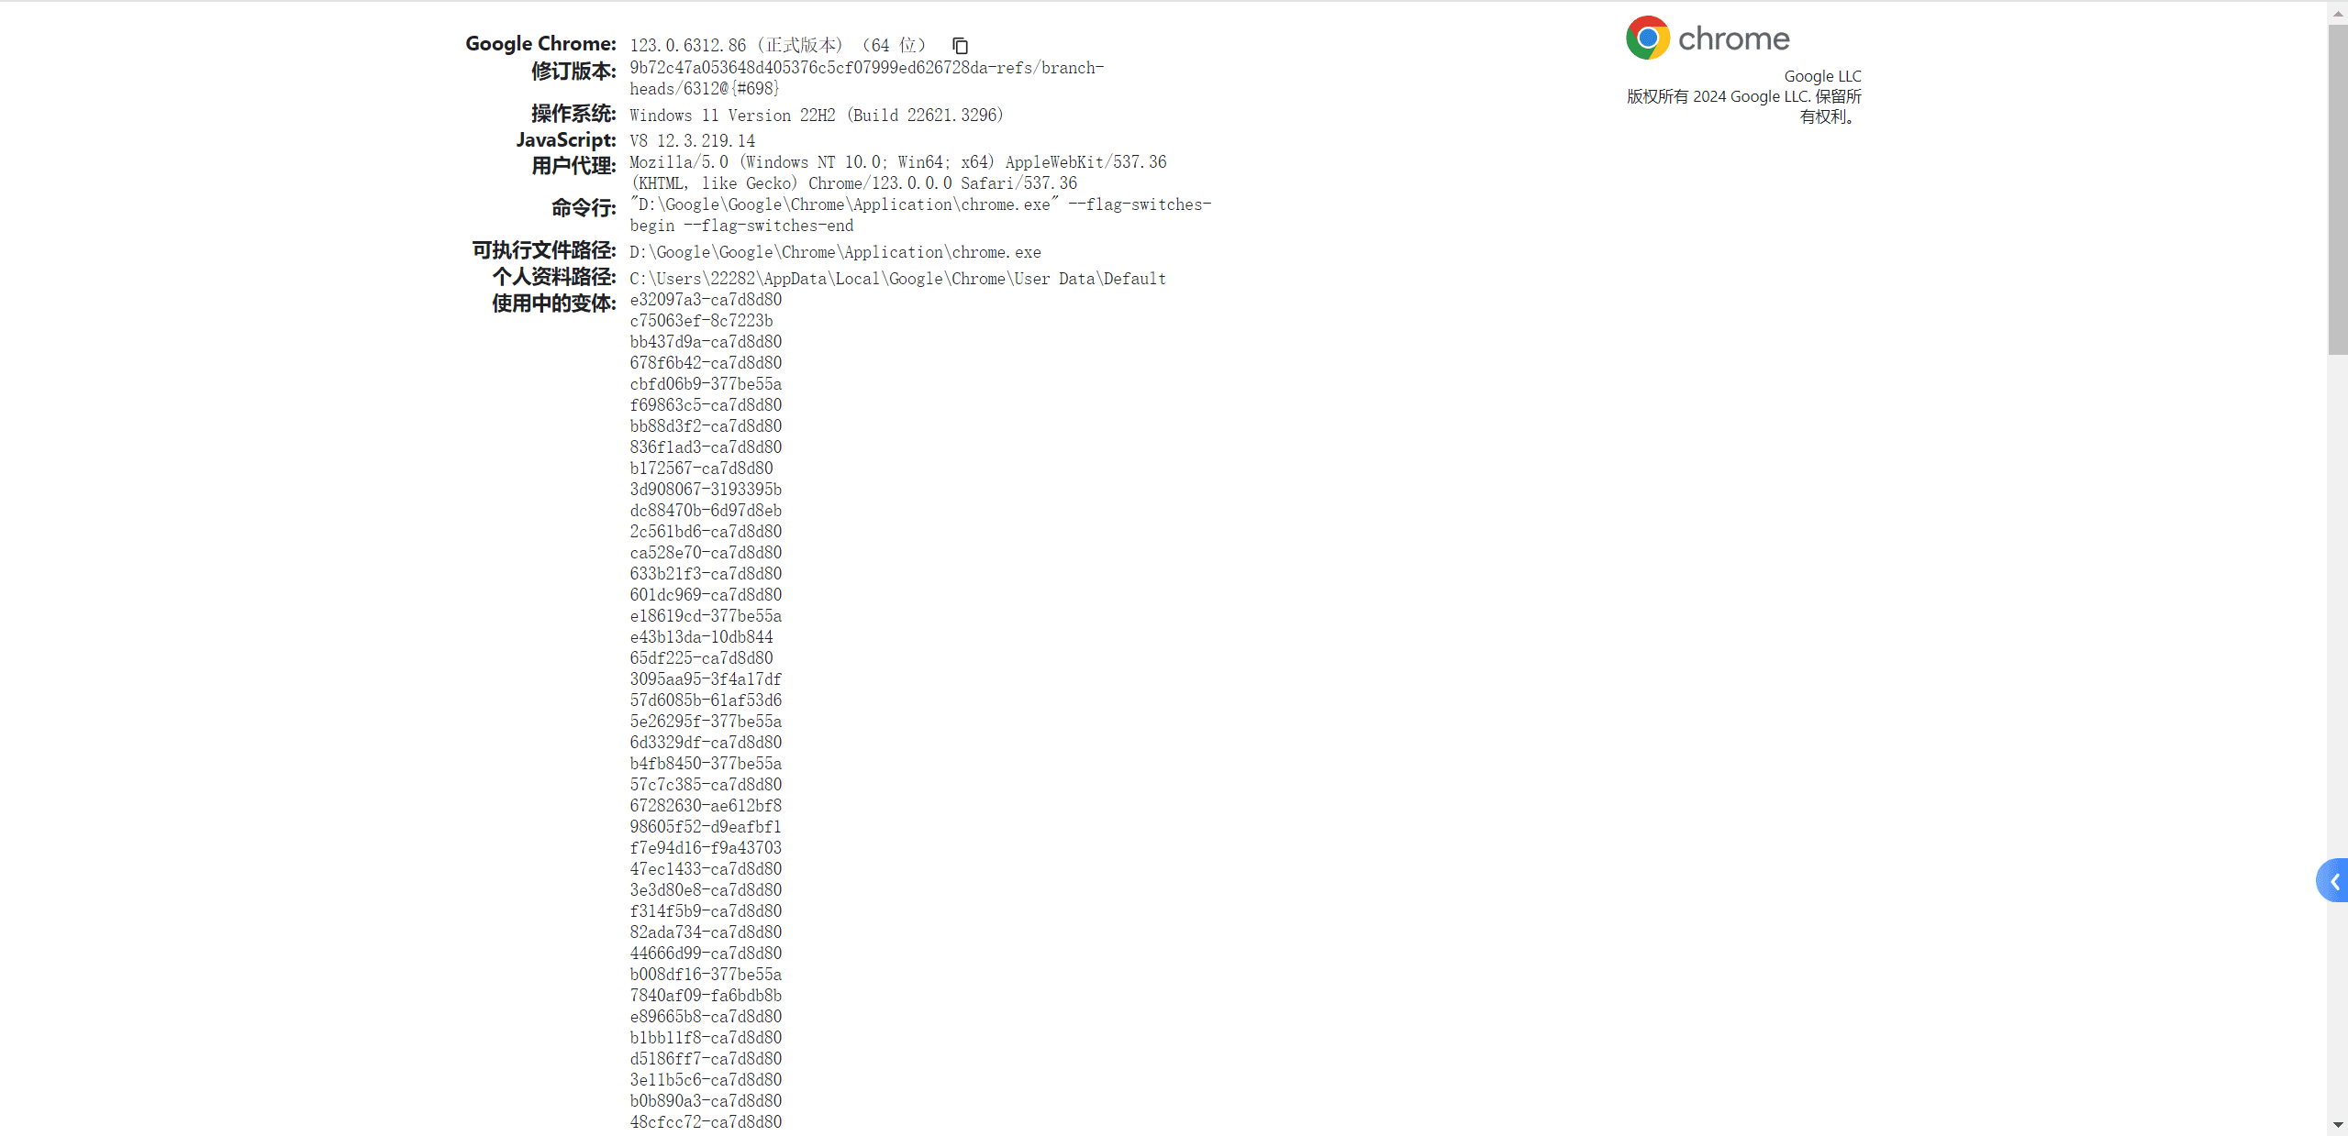Click the revision hash 9b72c47a053648d4
Screen dimensions: 2348x1136
(866, 78)
